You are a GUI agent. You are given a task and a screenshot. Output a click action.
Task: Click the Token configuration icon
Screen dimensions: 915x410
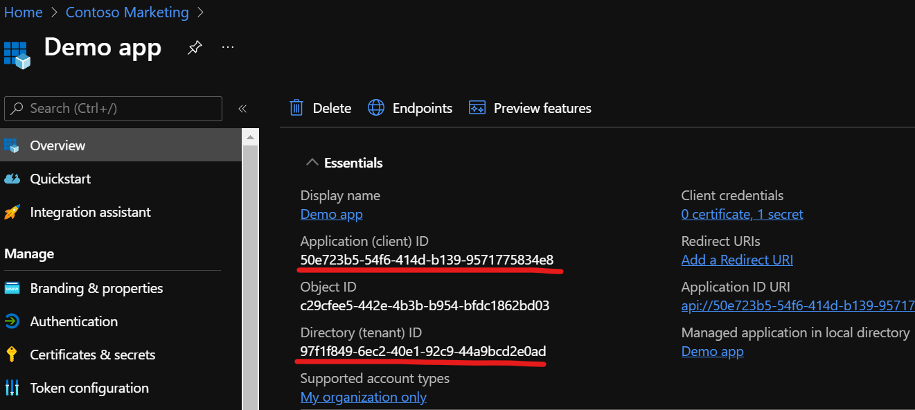coord(12,388)
